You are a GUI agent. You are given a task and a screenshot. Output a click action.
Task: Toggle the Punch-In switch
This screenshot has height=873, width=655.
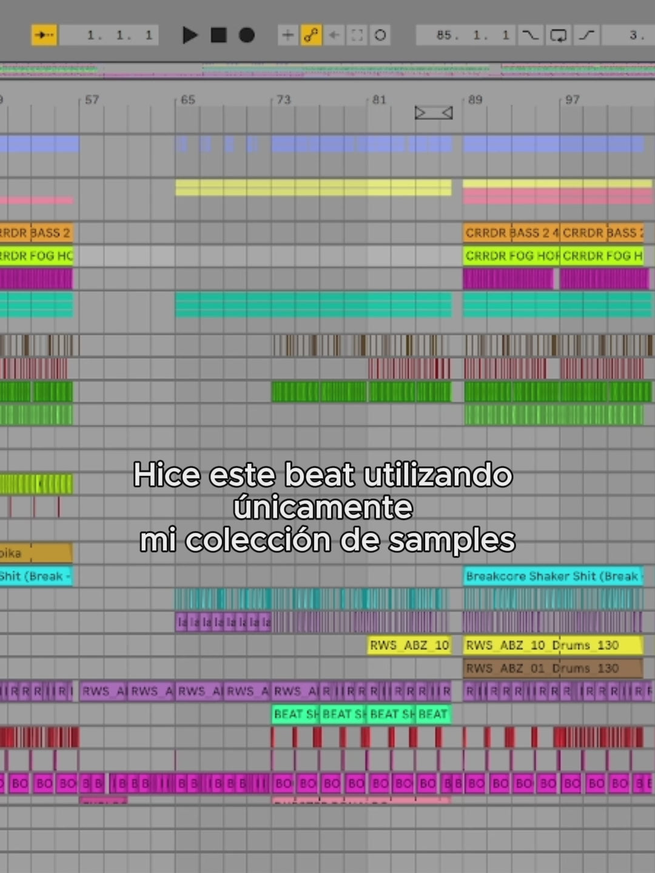point(530,35)
